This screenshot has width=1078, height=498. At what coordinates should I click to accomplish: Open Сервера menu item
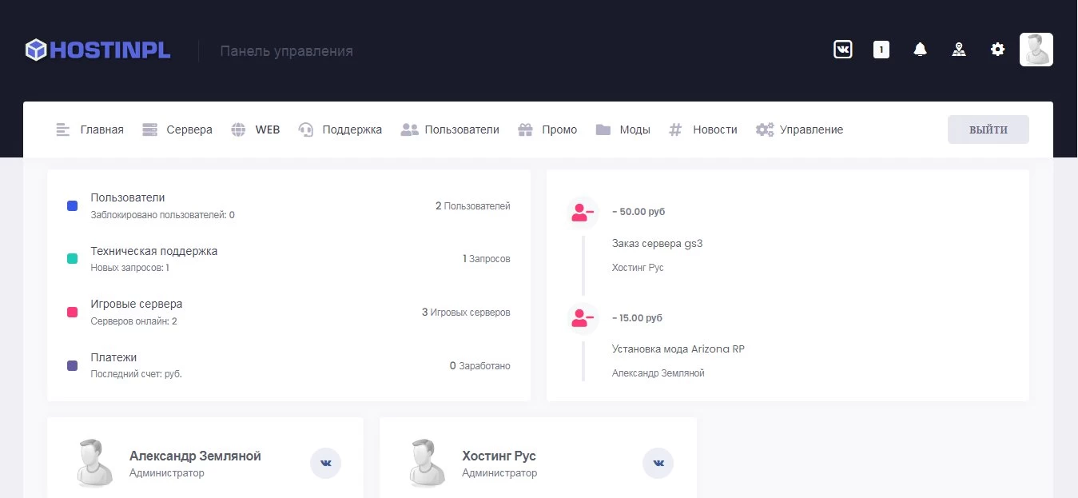tap(189, 129)
